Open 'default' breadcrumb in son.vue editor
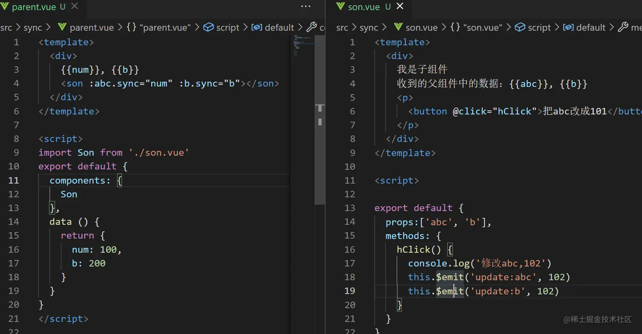The width and height of the screenshot is (642, 334). click(584, 28)
